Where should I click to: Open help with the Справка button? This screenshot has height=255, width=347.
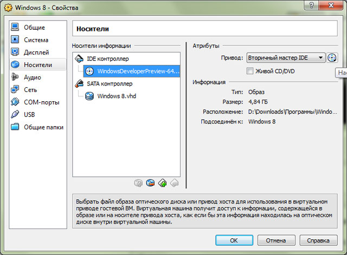pyautogui.click(x=318, y=240)
